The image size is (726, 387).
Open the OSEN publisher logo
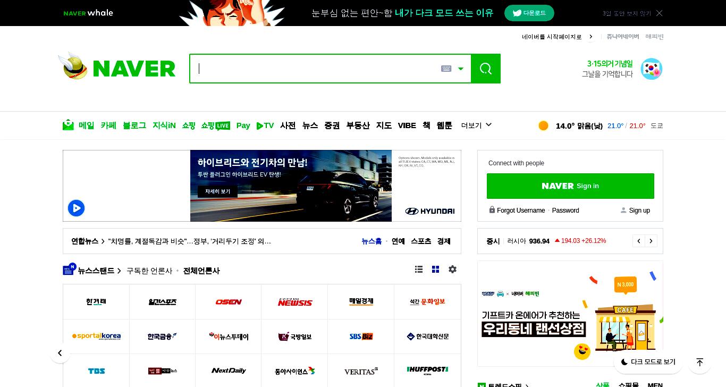click(229, 302)
